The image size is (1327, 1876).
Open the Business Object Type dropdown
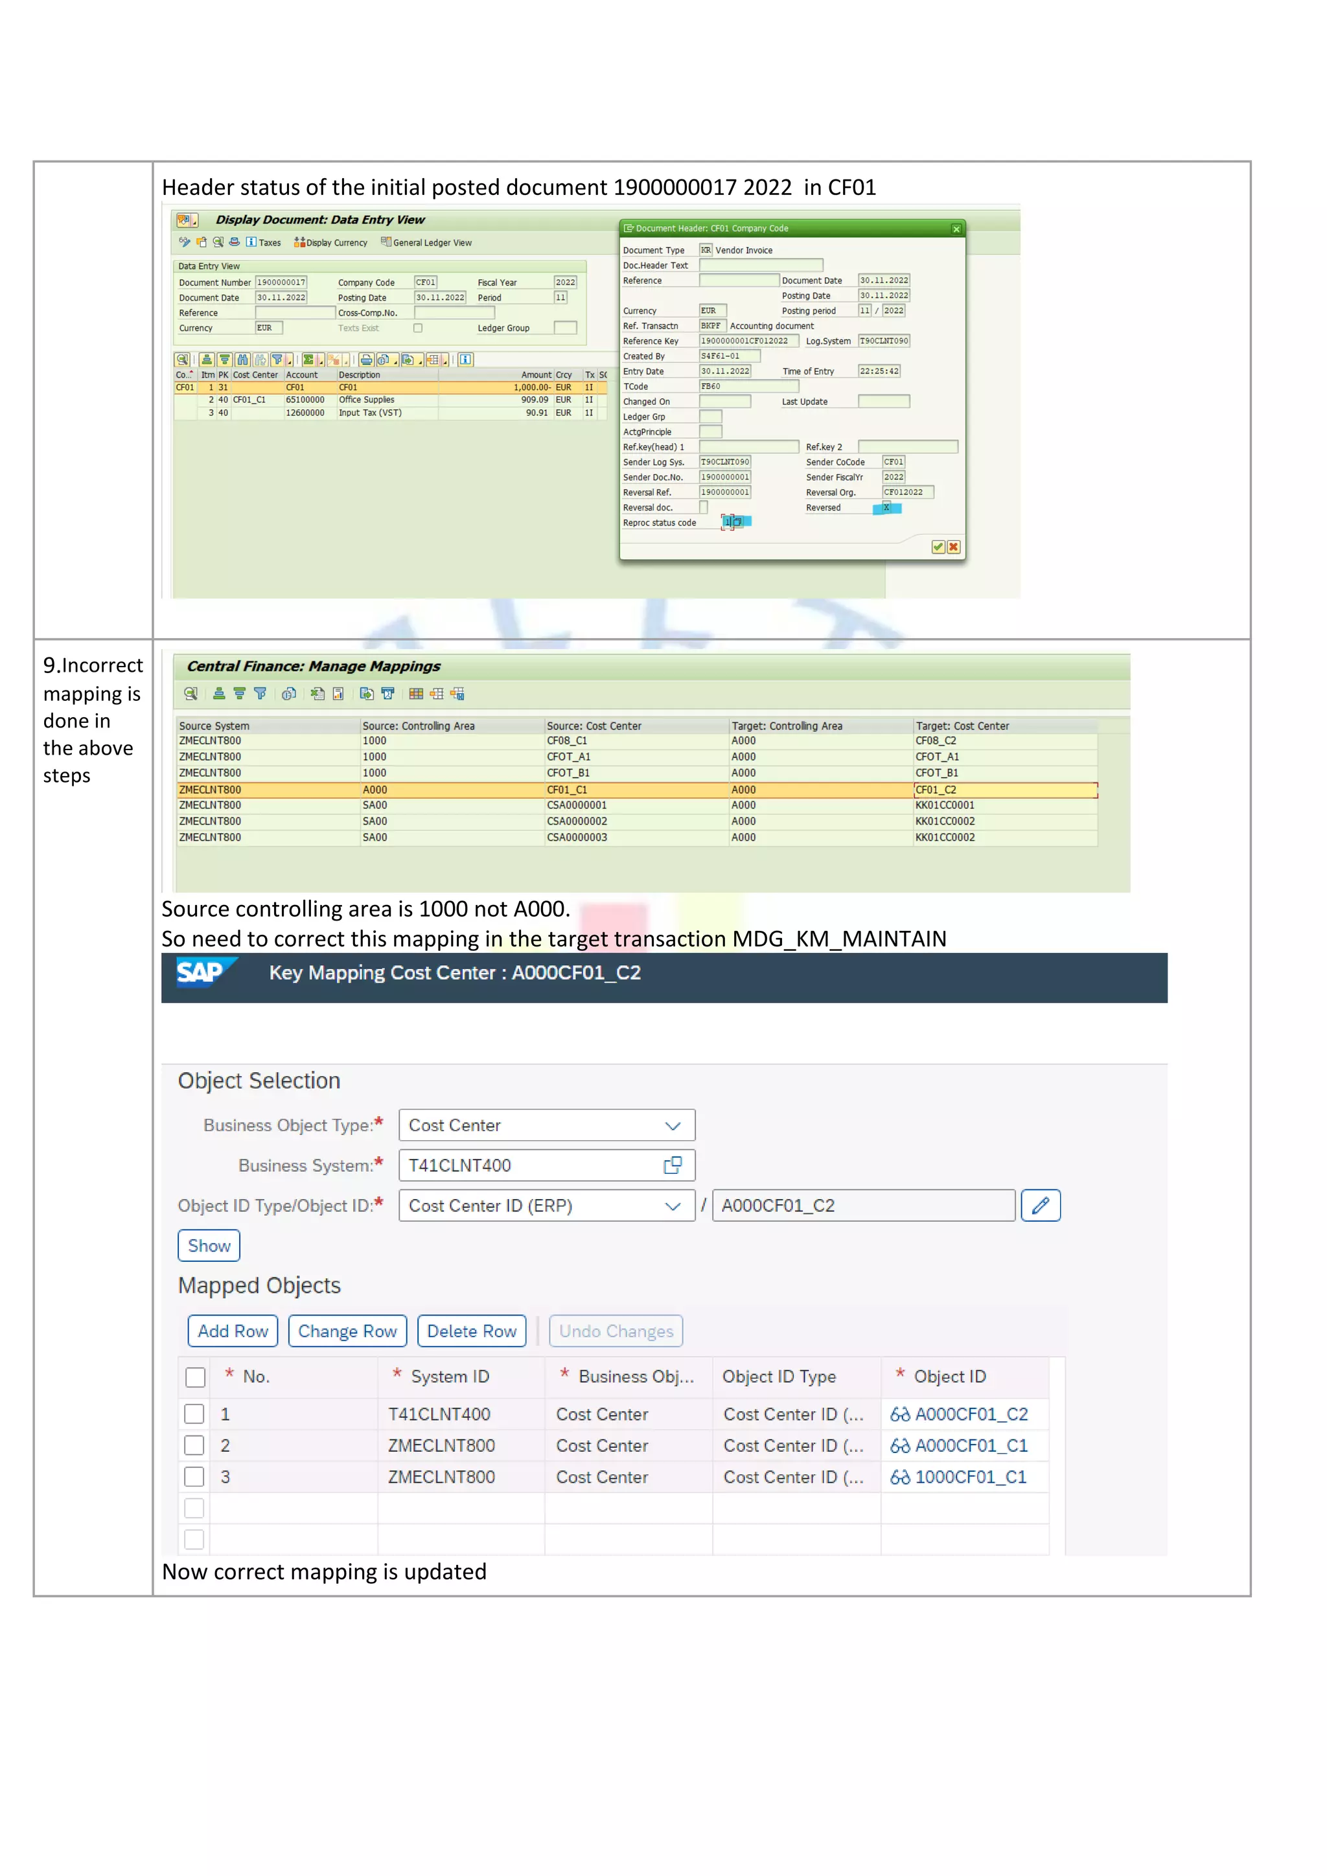673,1126
